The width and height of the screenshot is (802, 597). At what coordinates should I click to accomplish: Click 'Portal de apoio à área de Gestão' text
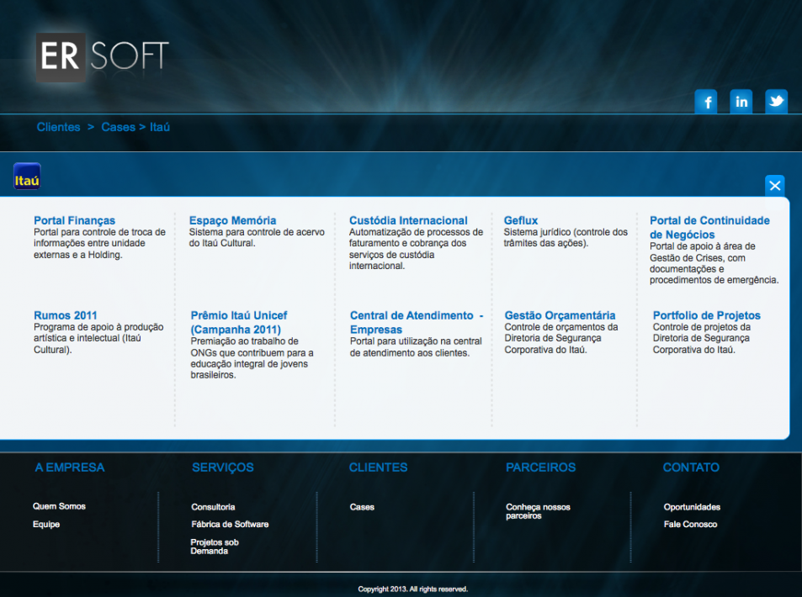pos(714,263)
